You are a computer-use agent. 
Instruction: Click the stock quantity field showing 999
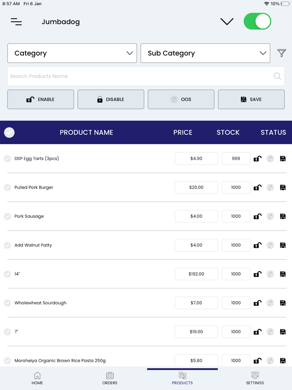click(x=236, y=158)
